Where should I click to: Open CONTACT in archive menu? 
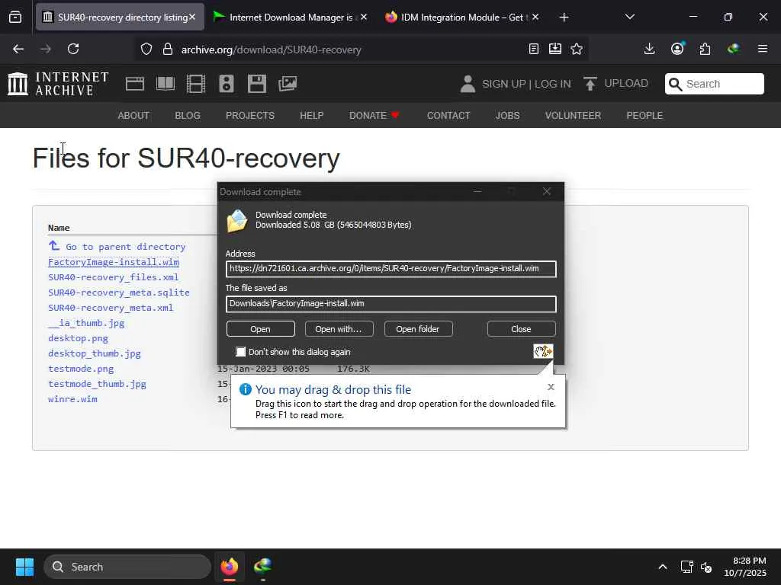pos(448,116)
